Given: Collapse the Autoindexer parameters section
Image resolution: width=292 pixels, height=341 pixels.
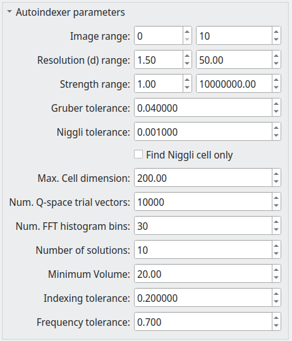Looking at the screenshot, I should point(9,12).
